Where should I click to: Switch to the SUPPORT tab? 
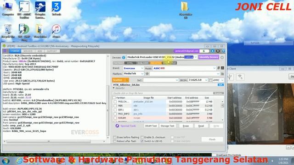tap(52, 51)
